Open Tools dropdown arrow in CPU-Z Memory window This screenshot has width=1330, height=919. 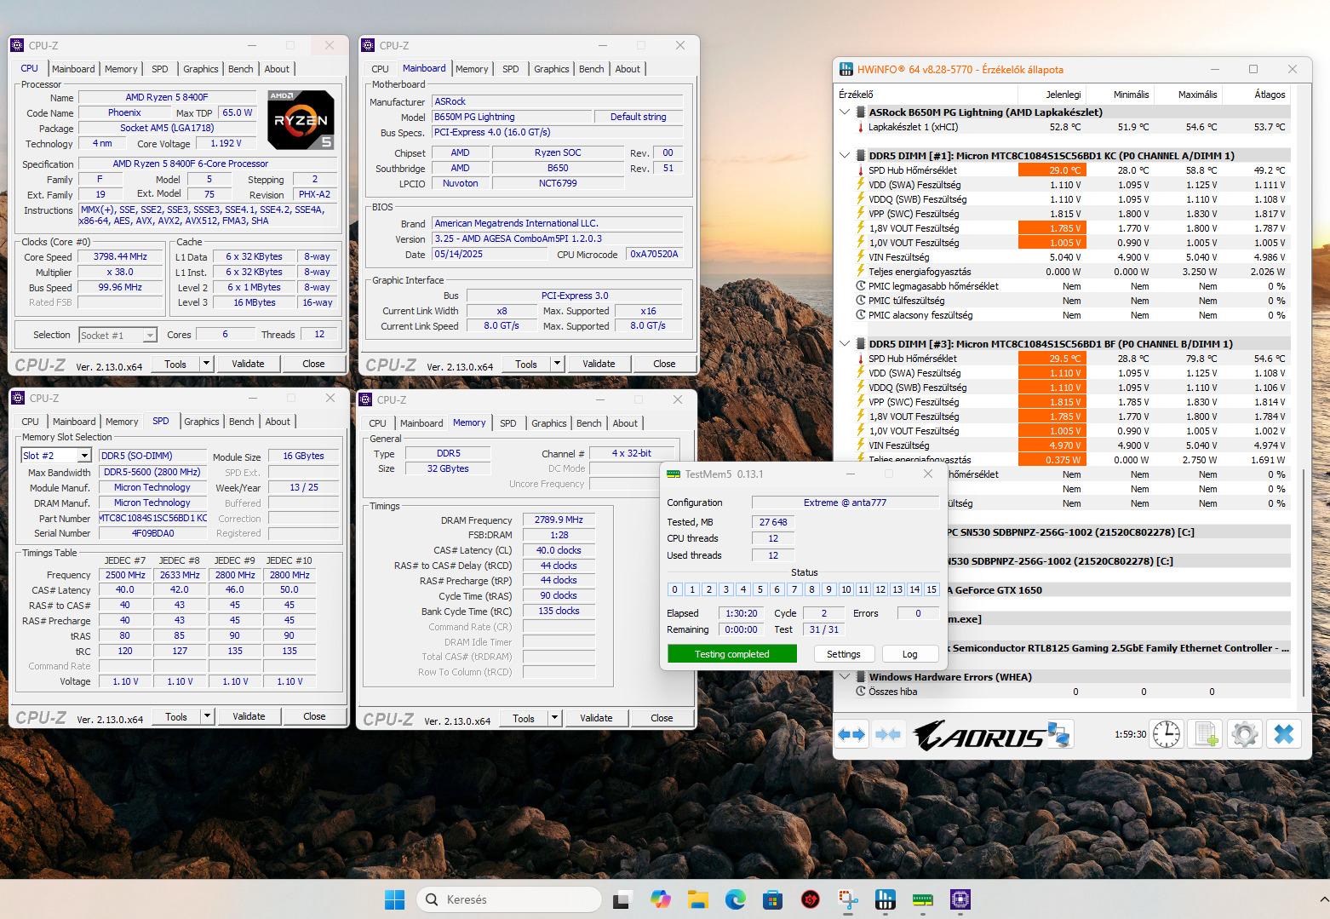pyautogui.click(x=554, y=718)
